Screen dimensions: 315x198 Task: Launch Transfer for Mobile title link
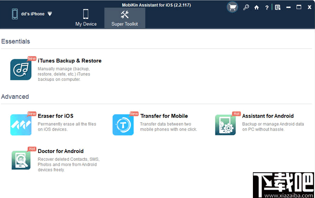pyautogui.click(x=164, y=116)
